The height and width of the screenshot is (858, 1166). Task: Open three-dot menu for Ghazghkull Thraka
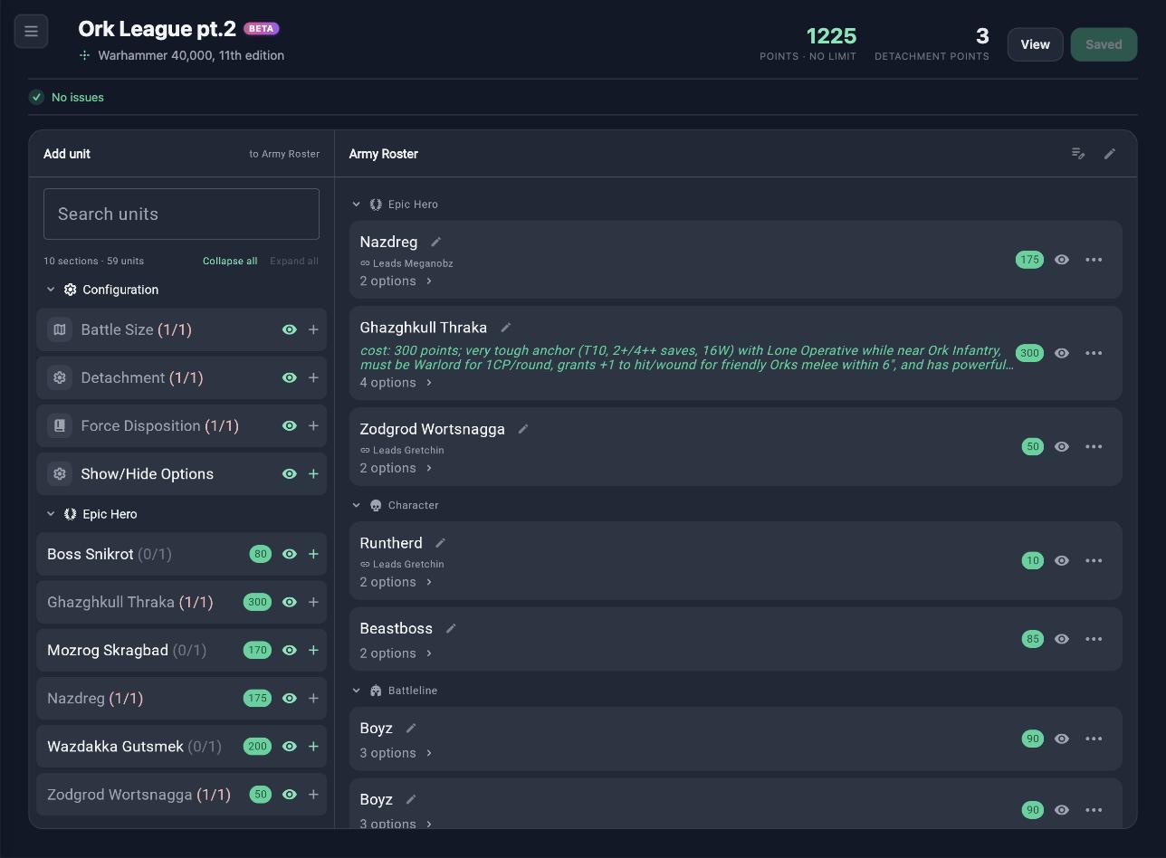click(1094, 353)
